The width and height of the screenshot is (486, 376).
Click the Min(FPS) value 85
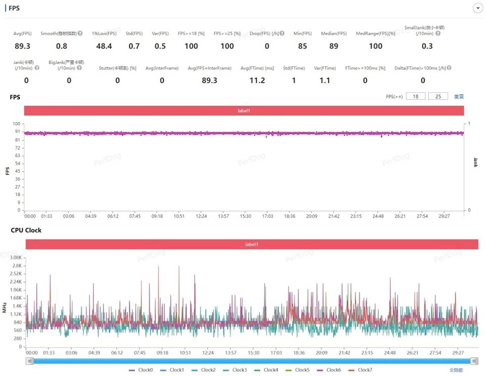(302, 46)
